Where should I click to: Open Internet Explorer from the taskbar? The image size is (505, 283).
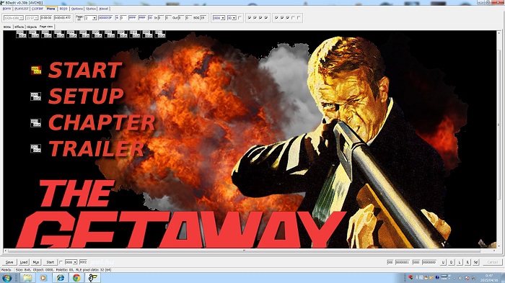tap(60, 277)
